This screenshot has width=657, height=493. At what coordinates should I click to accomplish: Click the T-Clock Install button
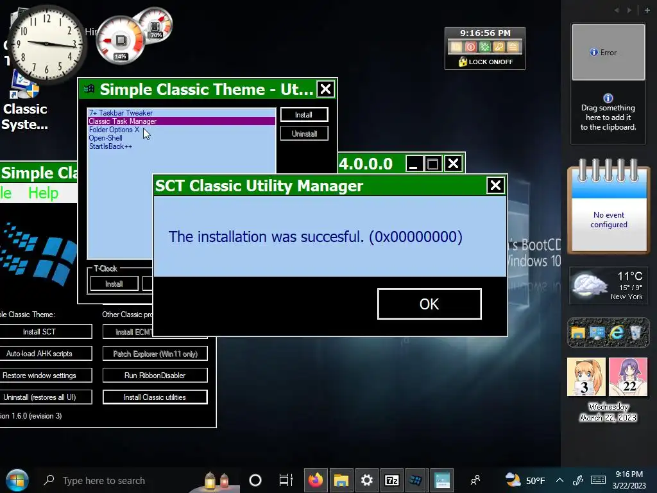pos(114,284)
